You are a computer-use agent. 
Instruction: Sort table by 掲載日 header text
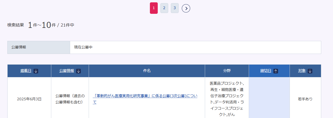[x=26, y=71]
